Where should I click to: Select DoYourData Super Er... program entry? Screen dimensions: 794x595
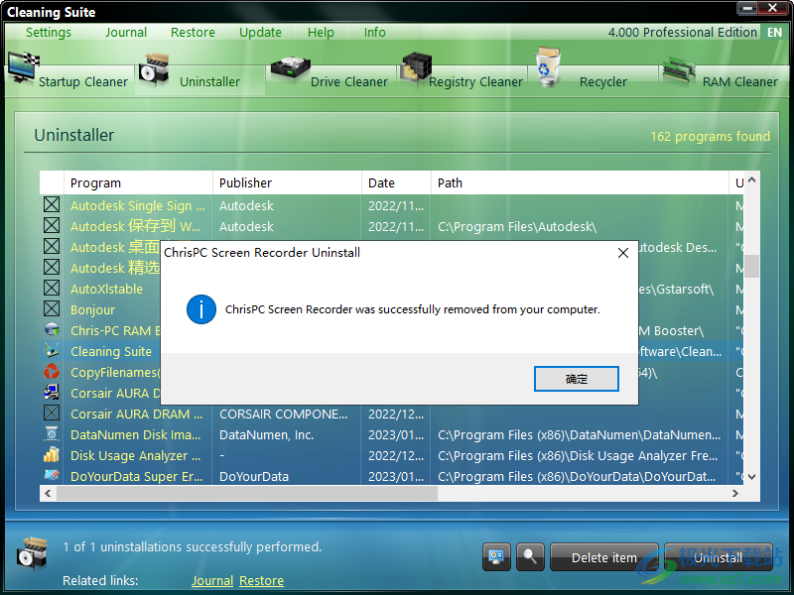[137, 476]
